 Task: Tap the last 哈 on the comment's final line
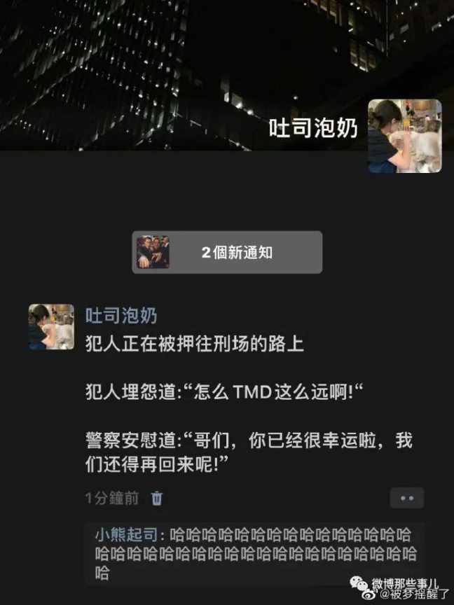tap(102, 573)
